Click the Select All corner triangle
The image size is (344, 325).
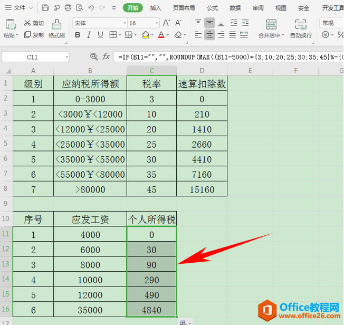(x=8, y=71)
